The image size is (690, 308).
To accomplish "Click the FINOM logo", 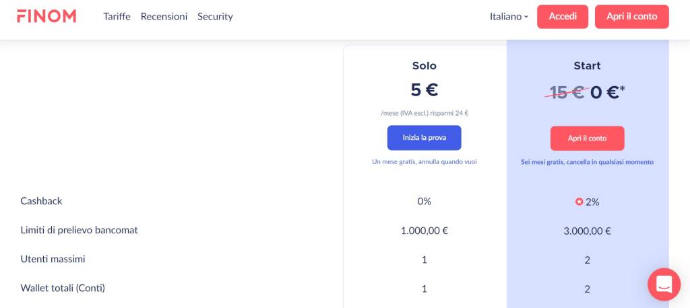I will [46, 16].
